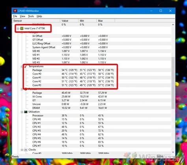Open the Help menu
The width and height of the screenshot is (187, 165).
[39, 16]
